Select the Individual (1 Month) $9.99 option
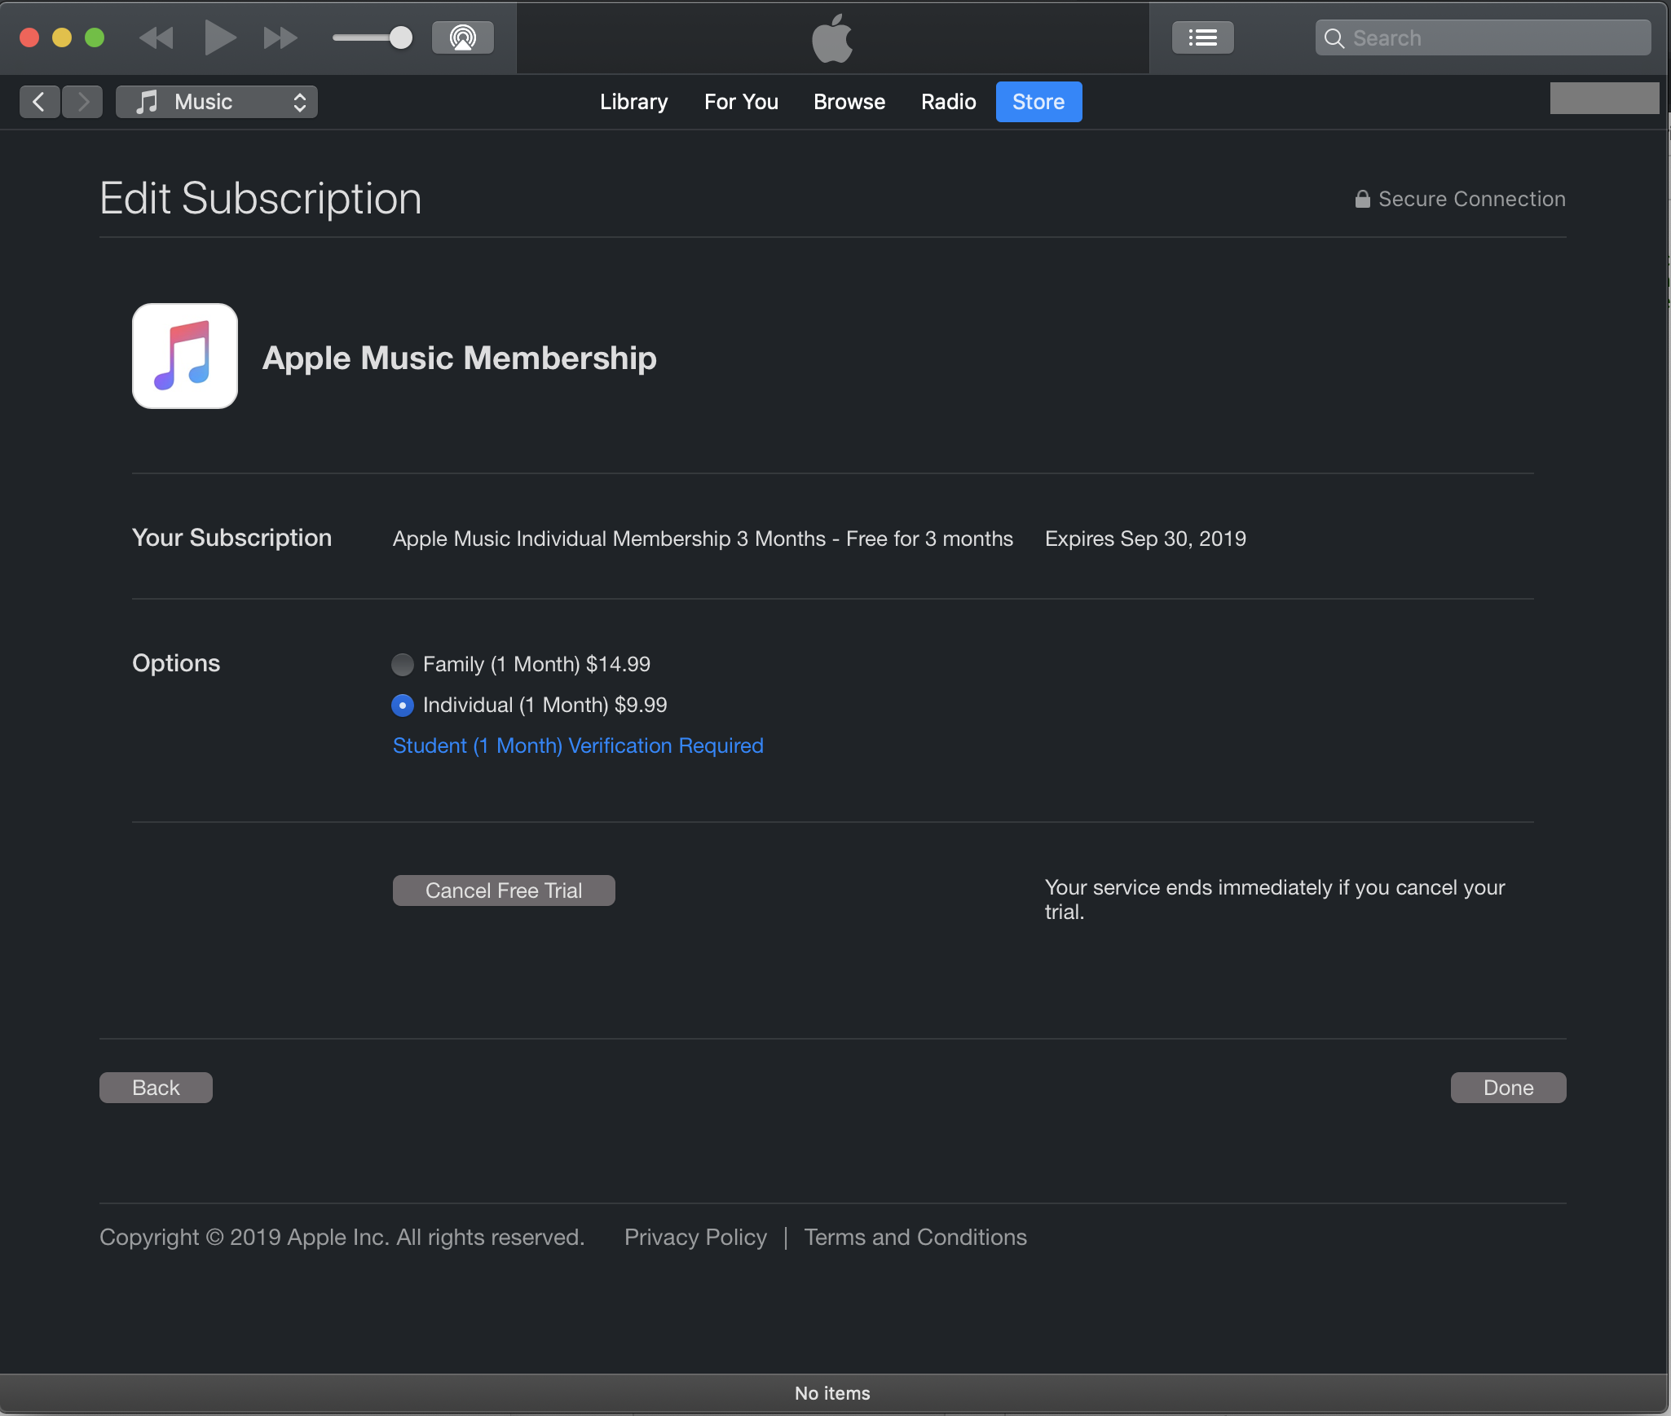Image resolution: width=1671 pixels, height=1416 pixels. pyautogui.click(x=403, y=706)
